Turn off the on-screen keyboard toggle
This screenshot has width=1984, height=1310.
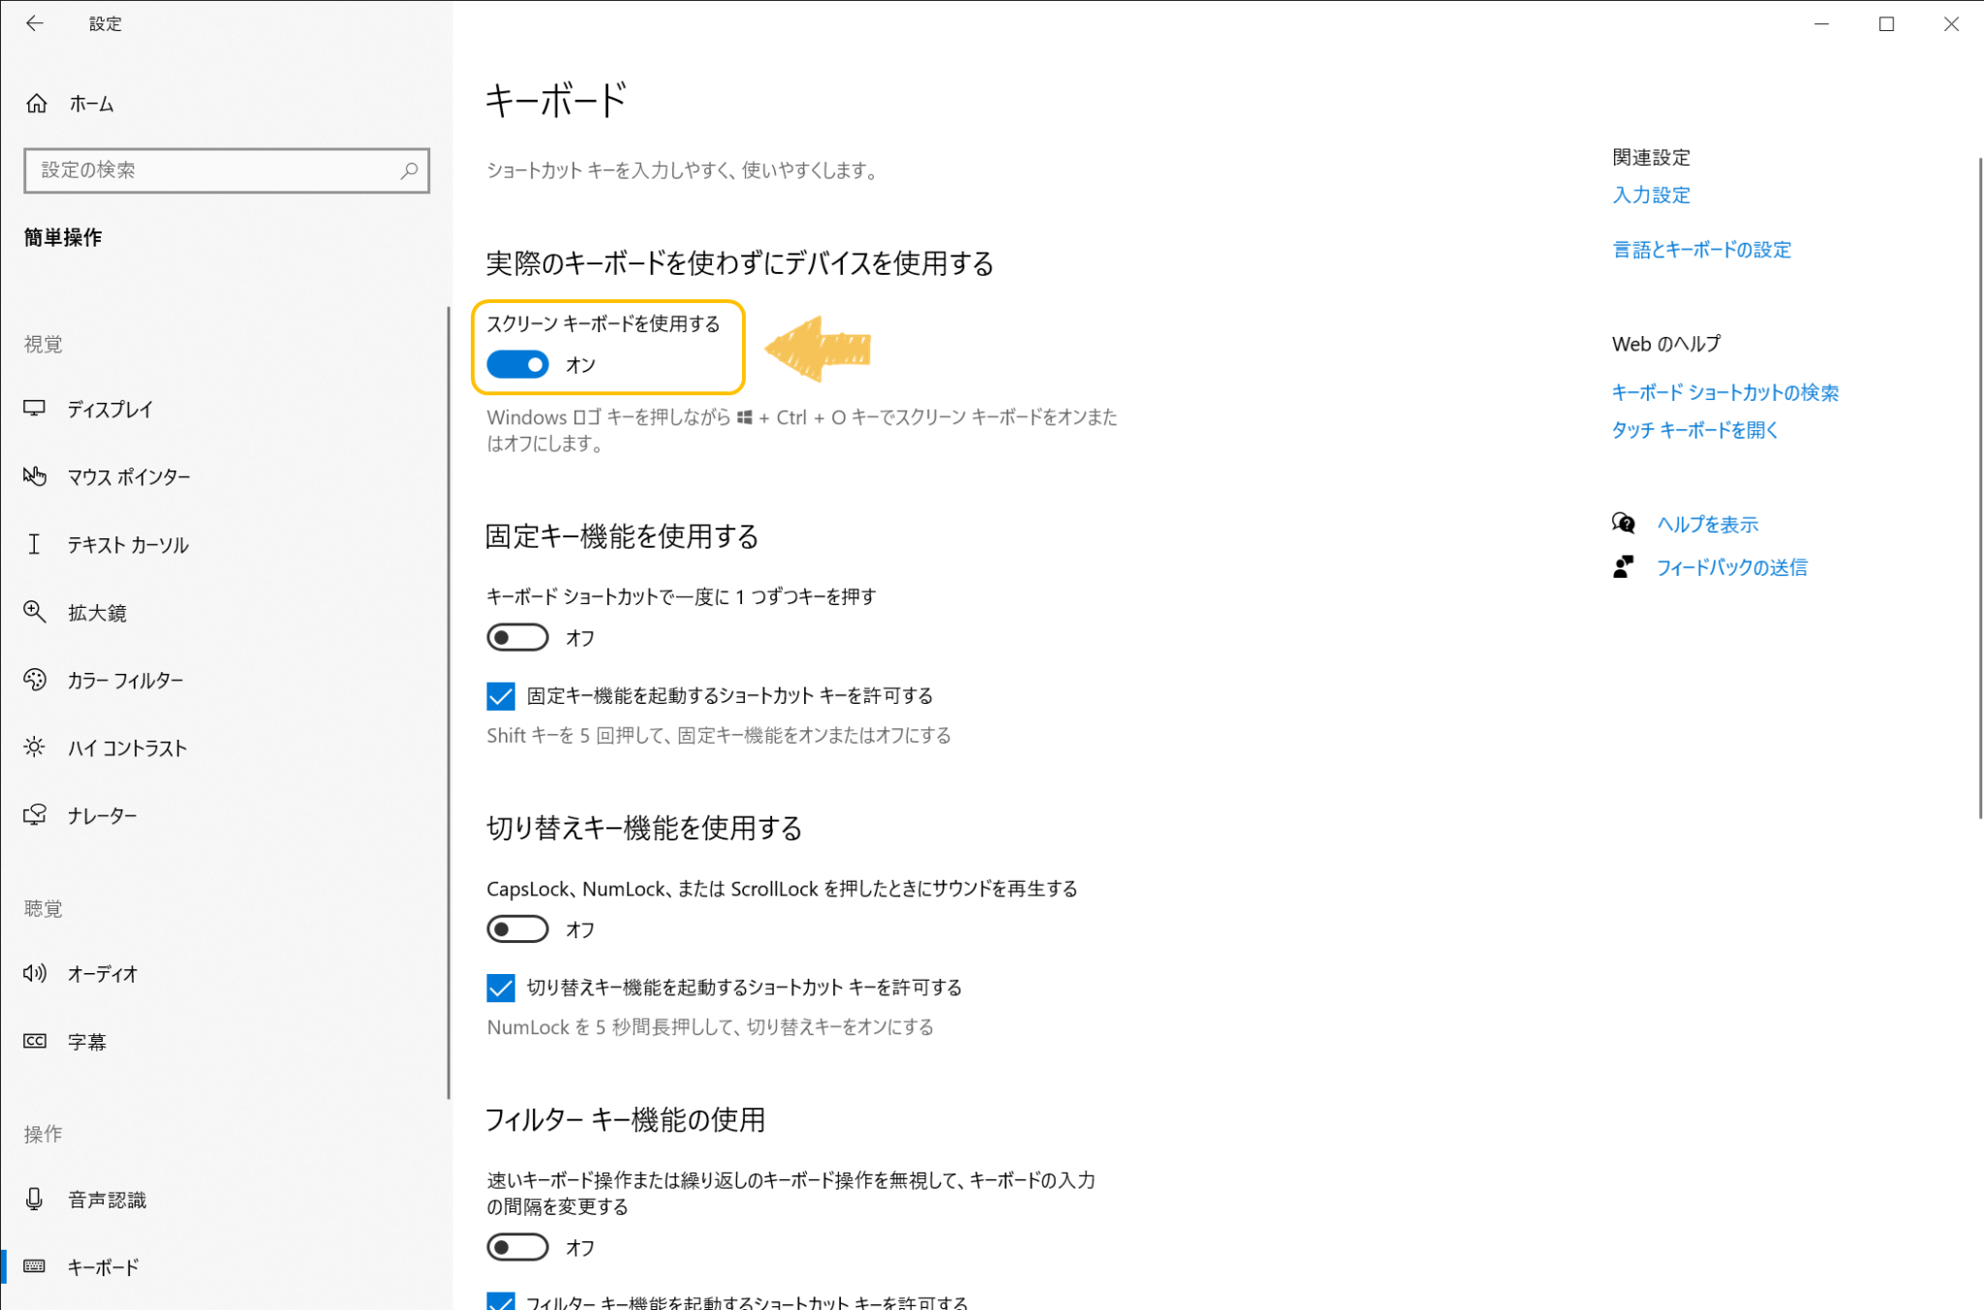tap(517, 365)
